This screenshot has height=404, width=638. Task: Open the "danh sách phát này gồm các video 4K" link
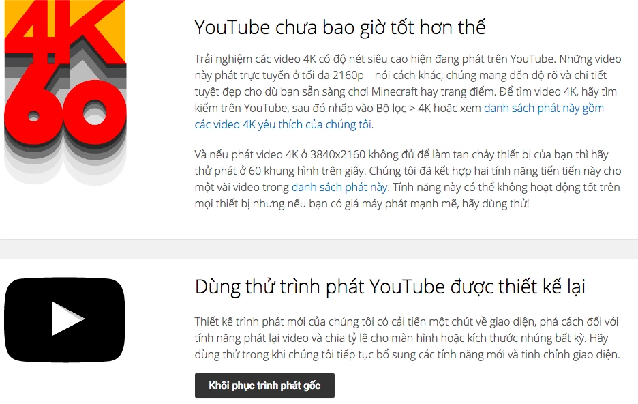coord(399,116)
